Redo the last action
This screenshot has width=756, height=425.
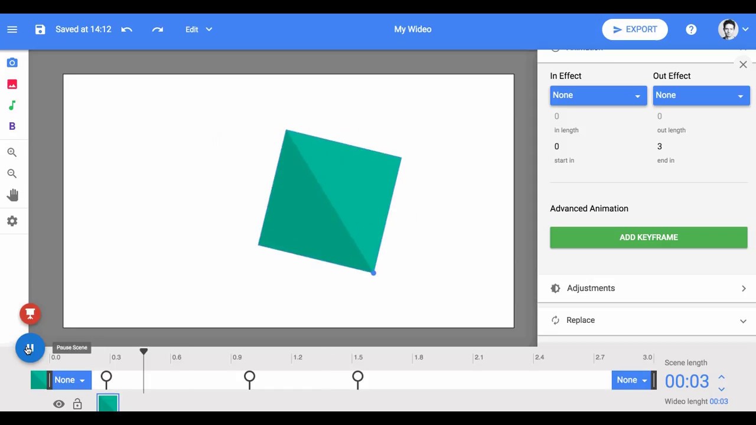(157, 30)
